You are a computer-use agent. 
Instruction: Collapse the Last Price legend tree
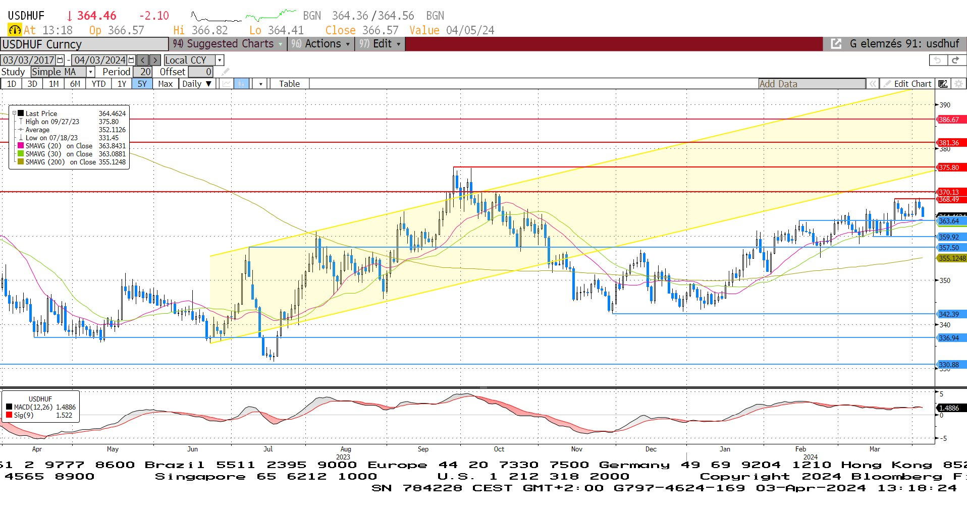(x=14, y=113)
